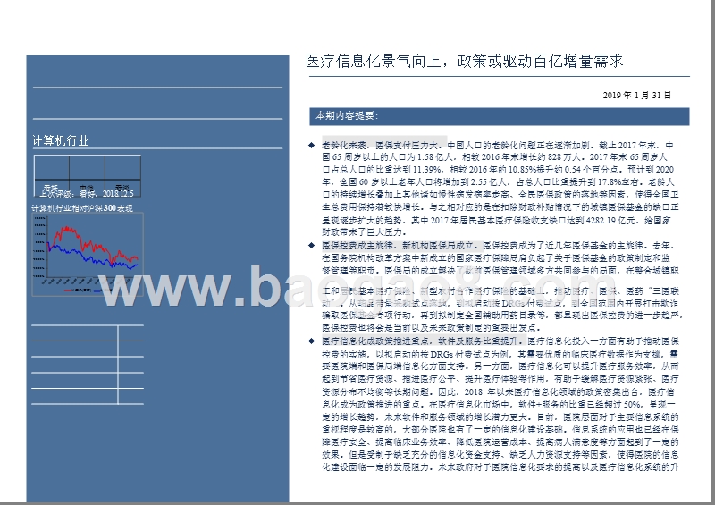Click the line starting 医保控费也将会是当前
This screenshot has height=505, width=715.
click(x=432, y=327)
